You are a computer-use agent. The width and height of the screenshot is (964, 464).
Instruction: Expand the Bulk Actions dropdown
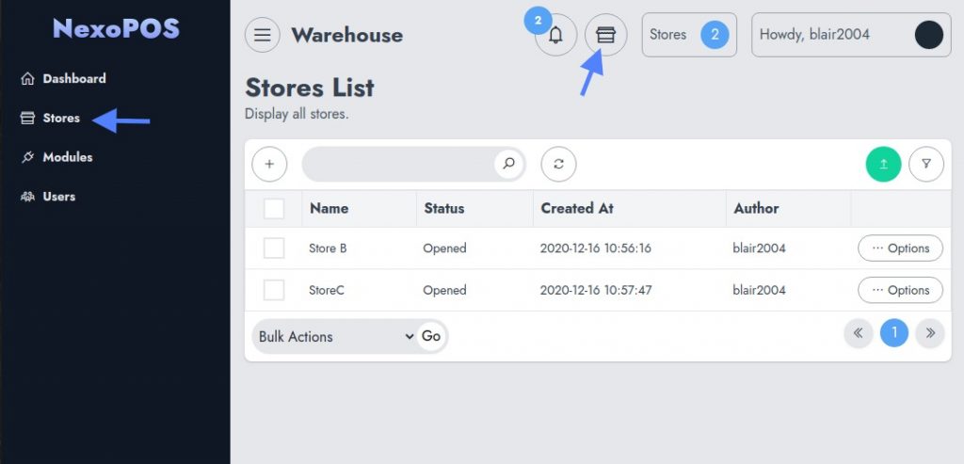pyautogui.click(x=336, y=336)
